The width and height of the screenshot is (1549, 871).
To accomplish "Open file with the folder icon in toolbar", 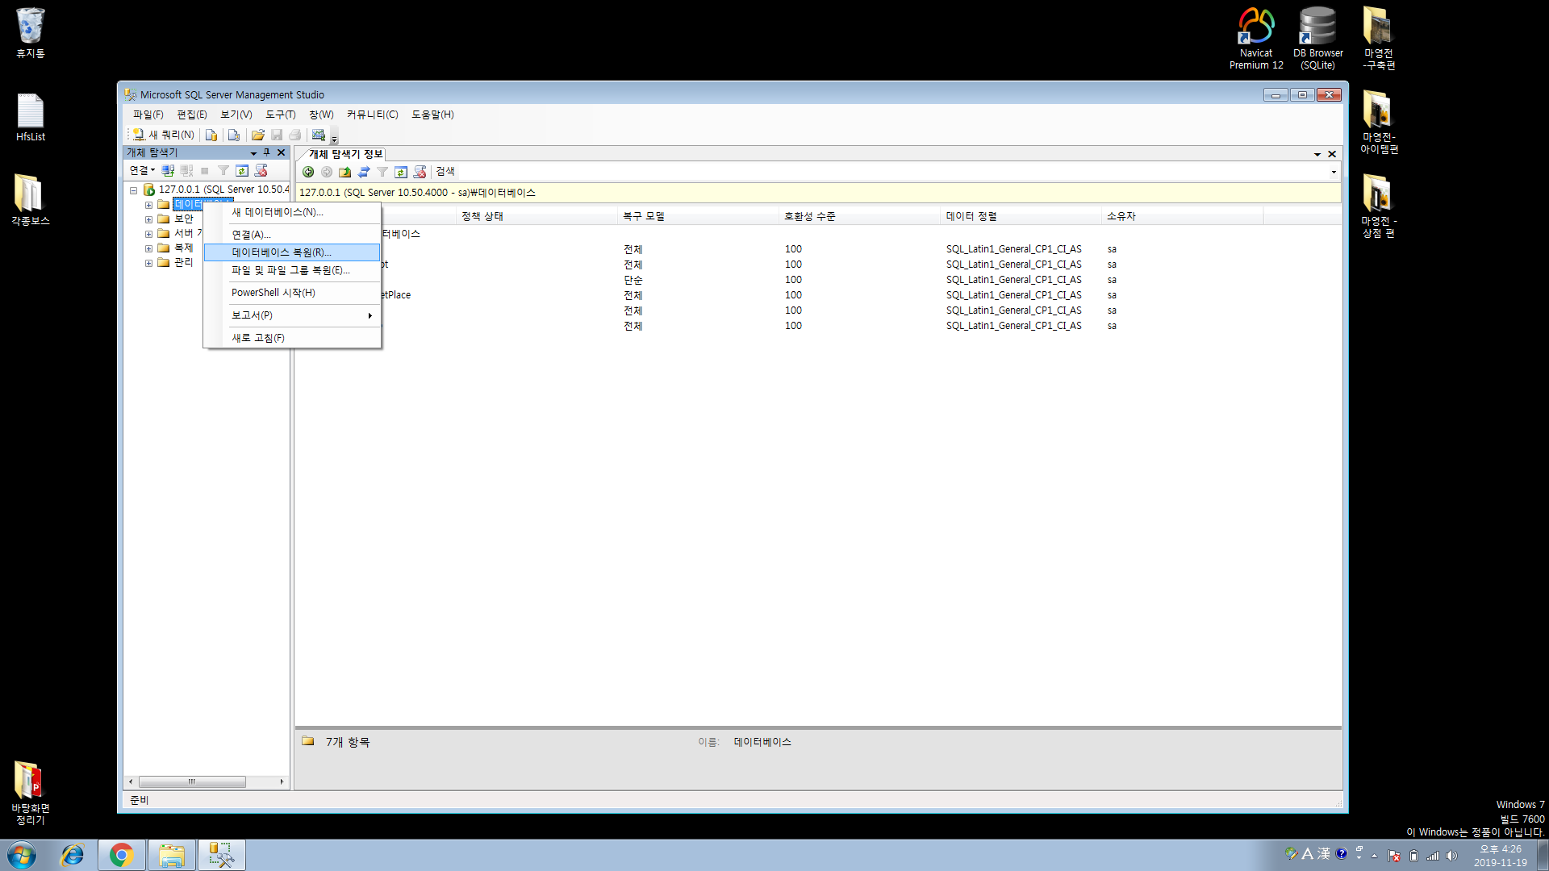I will 258,135.
